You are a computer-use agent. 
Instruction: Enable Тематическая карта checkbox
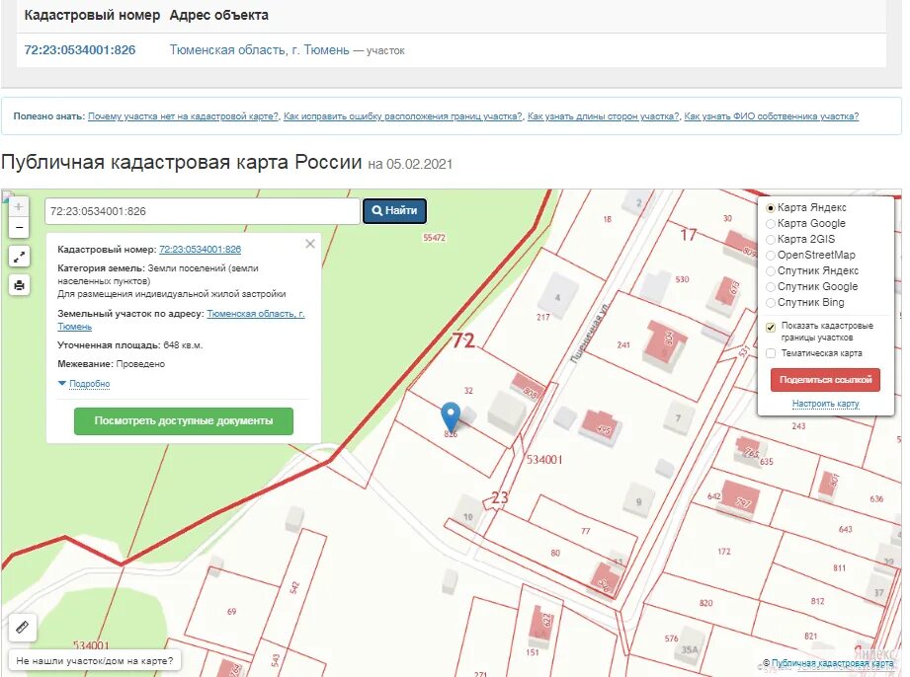click(x=771, y=353)
